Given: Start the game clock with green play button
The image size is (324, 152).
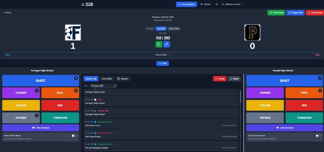Looking at the screenshot, I should 159,44.
